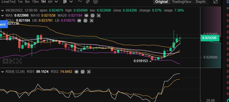The width and height of the screenshot is (229, 102).
Task: Switch to Depth chart view
Action: point(201,2)
